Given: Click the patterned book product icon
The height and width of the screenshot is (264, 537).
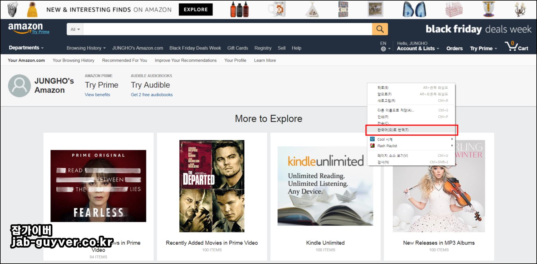Looking at the screenshot, I should tap(343, 10).
